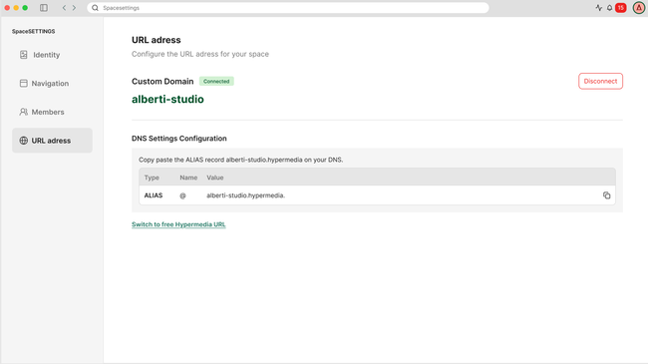Click the Name column header
This screenshot has height=364, width=648.
click(x=188, y=178)
